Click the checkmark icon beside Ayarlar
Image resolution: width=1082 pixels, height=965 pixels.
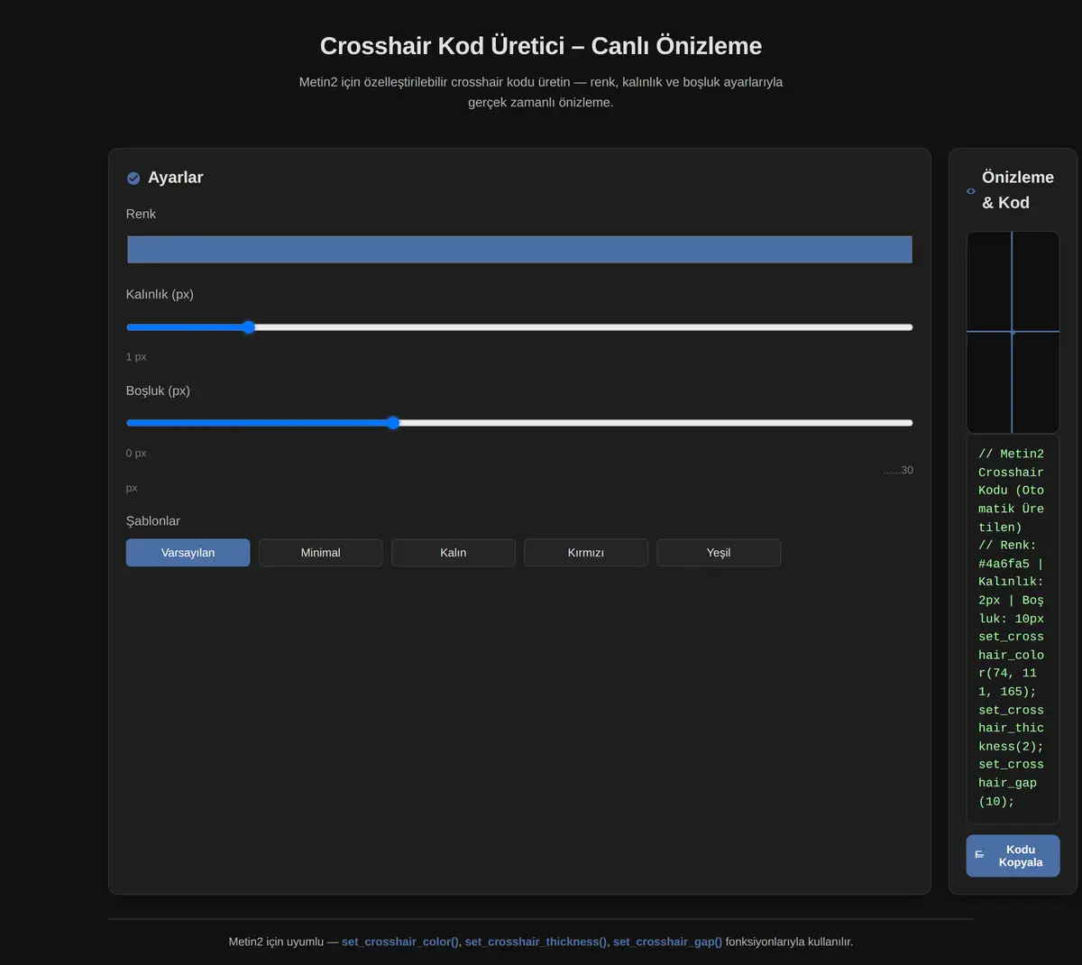(133, 179)
